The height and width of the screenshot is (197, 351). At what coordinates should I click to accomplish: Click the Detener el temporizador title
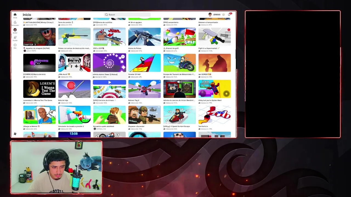point(208,22)
